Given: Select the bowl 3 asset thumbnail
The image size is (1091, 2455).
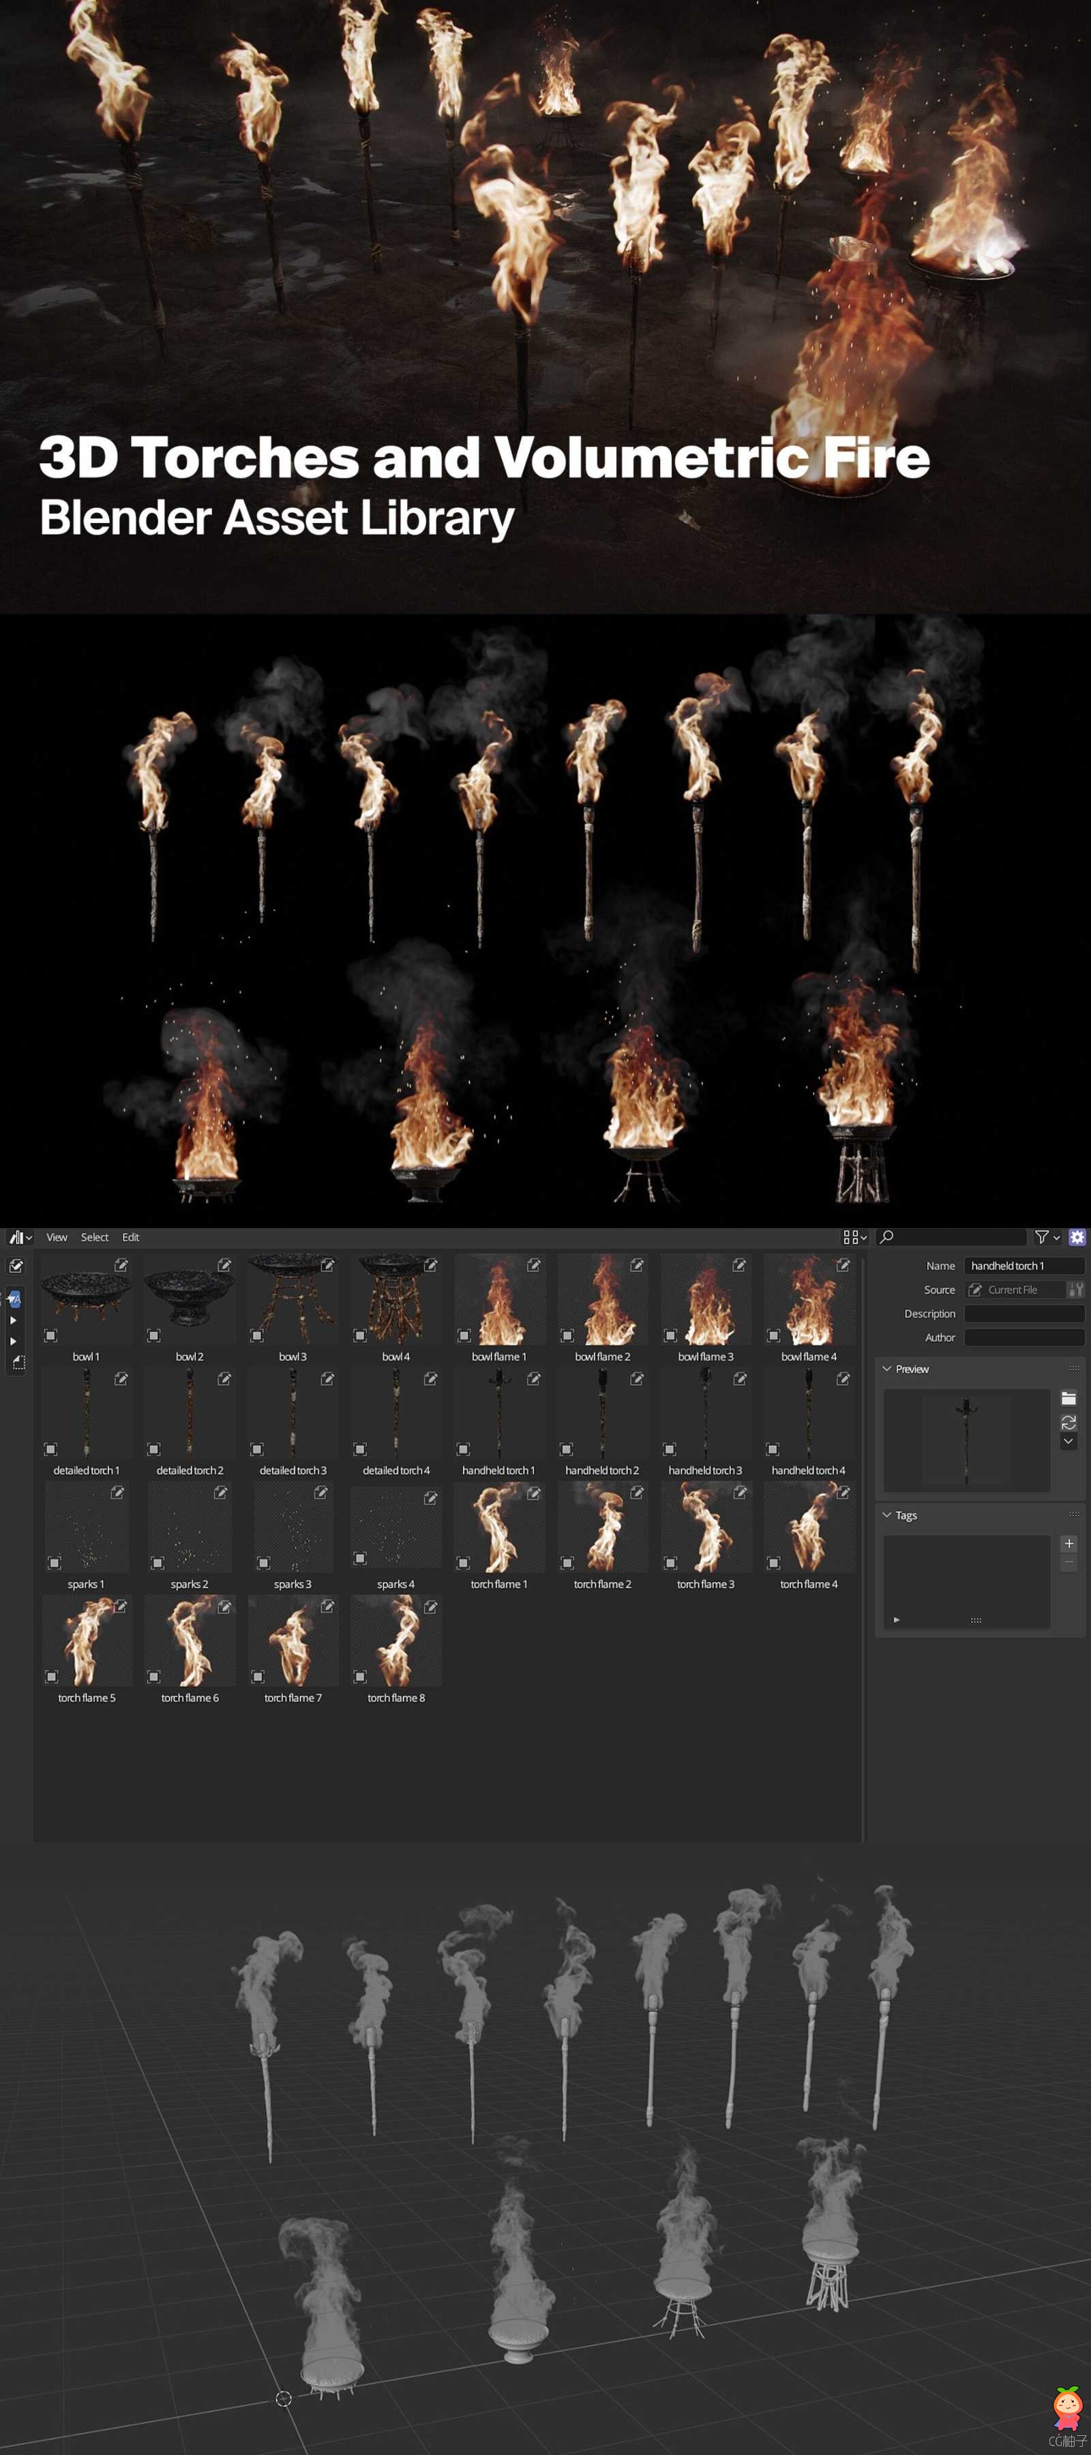Looking at the screenshot, I should point(293,1300).
